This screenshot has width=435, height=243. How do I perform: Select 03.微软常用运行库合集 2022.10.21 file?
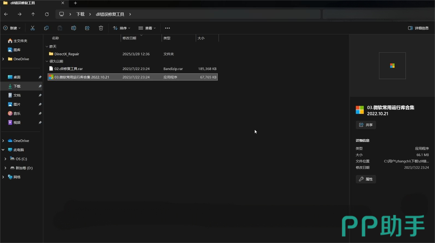click(133, 77)
